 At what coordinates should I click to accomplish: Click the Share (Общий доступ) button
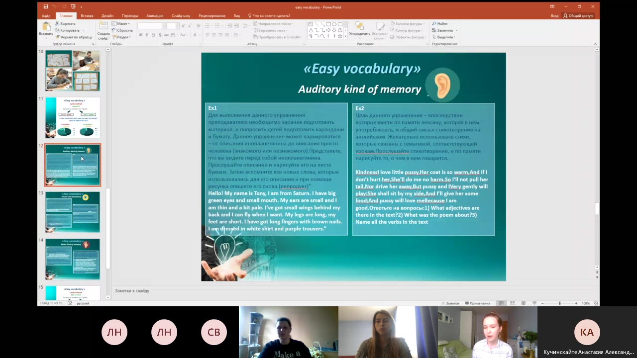pyautogui.click(x=578, y=16)
